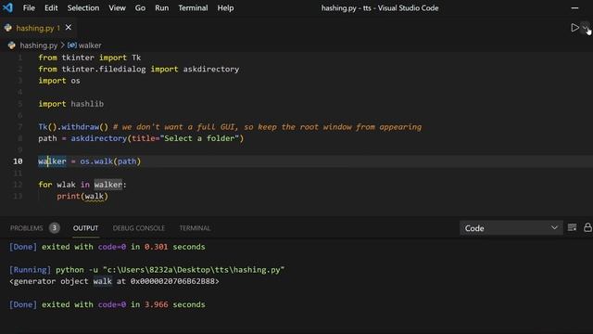Click line 2 'from tkinter.filedialog import askdirectory'

point(138,70)
